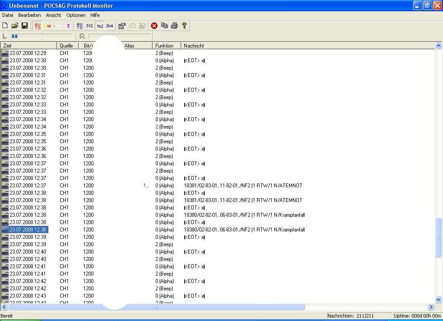Viewport: 443px width, 321px height.
Task: Click the Copy icon in the toolbar
Action: point(164,26)
